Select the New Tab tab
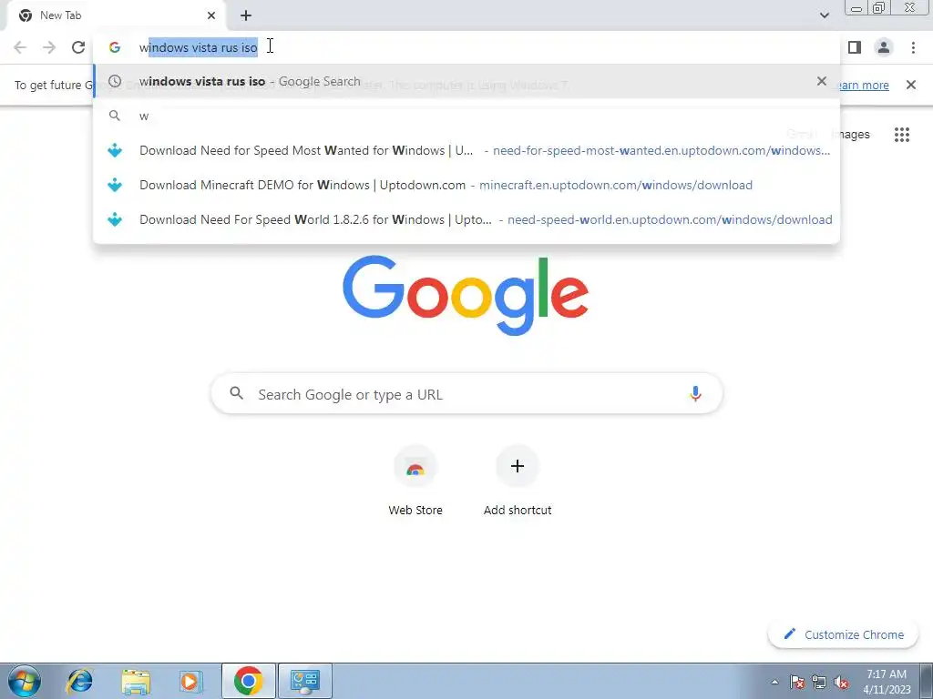Image resolution: width=933 pixels, height=699 pixels. (116, 15)
